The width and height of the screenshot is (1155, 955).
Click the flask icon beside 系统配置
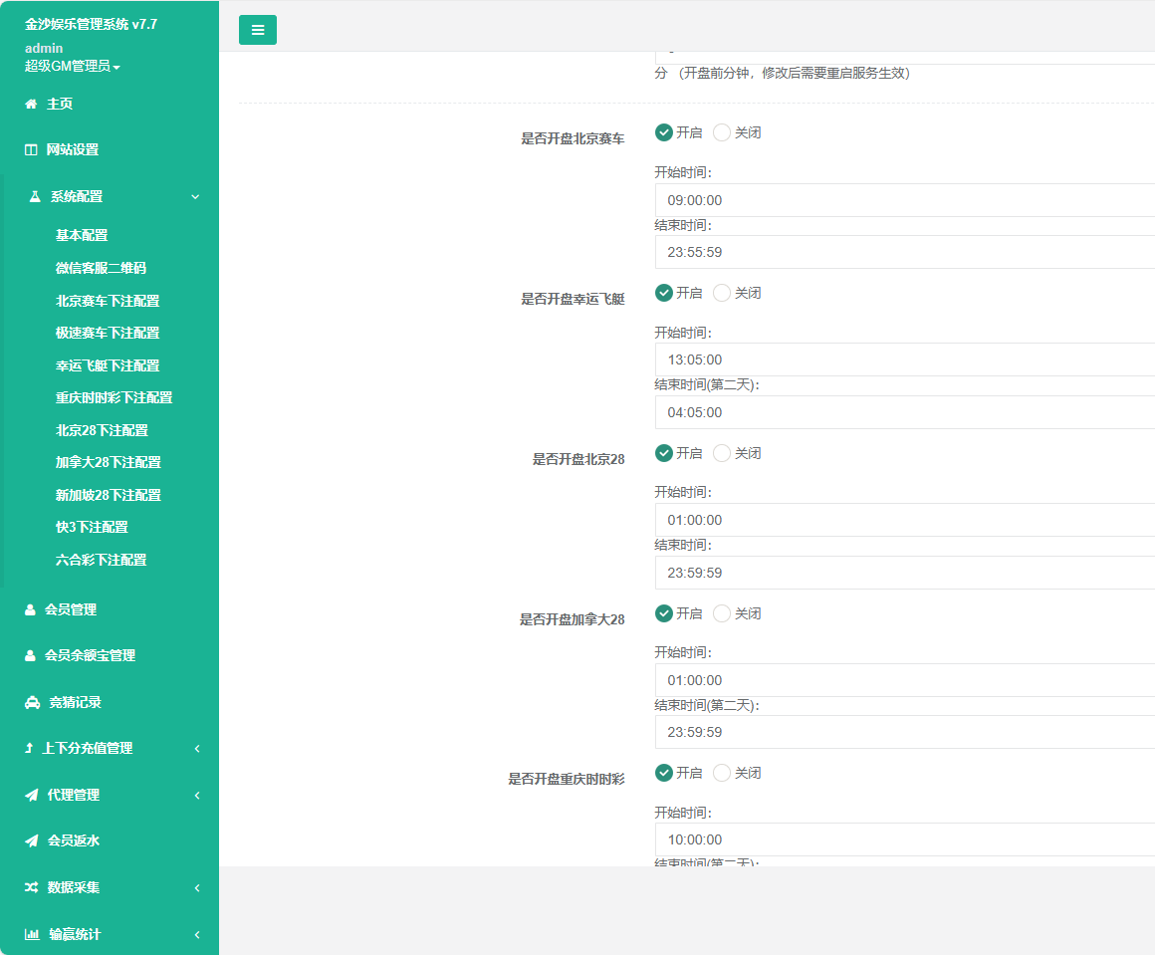pyautogui.click(x=35, y=197)
